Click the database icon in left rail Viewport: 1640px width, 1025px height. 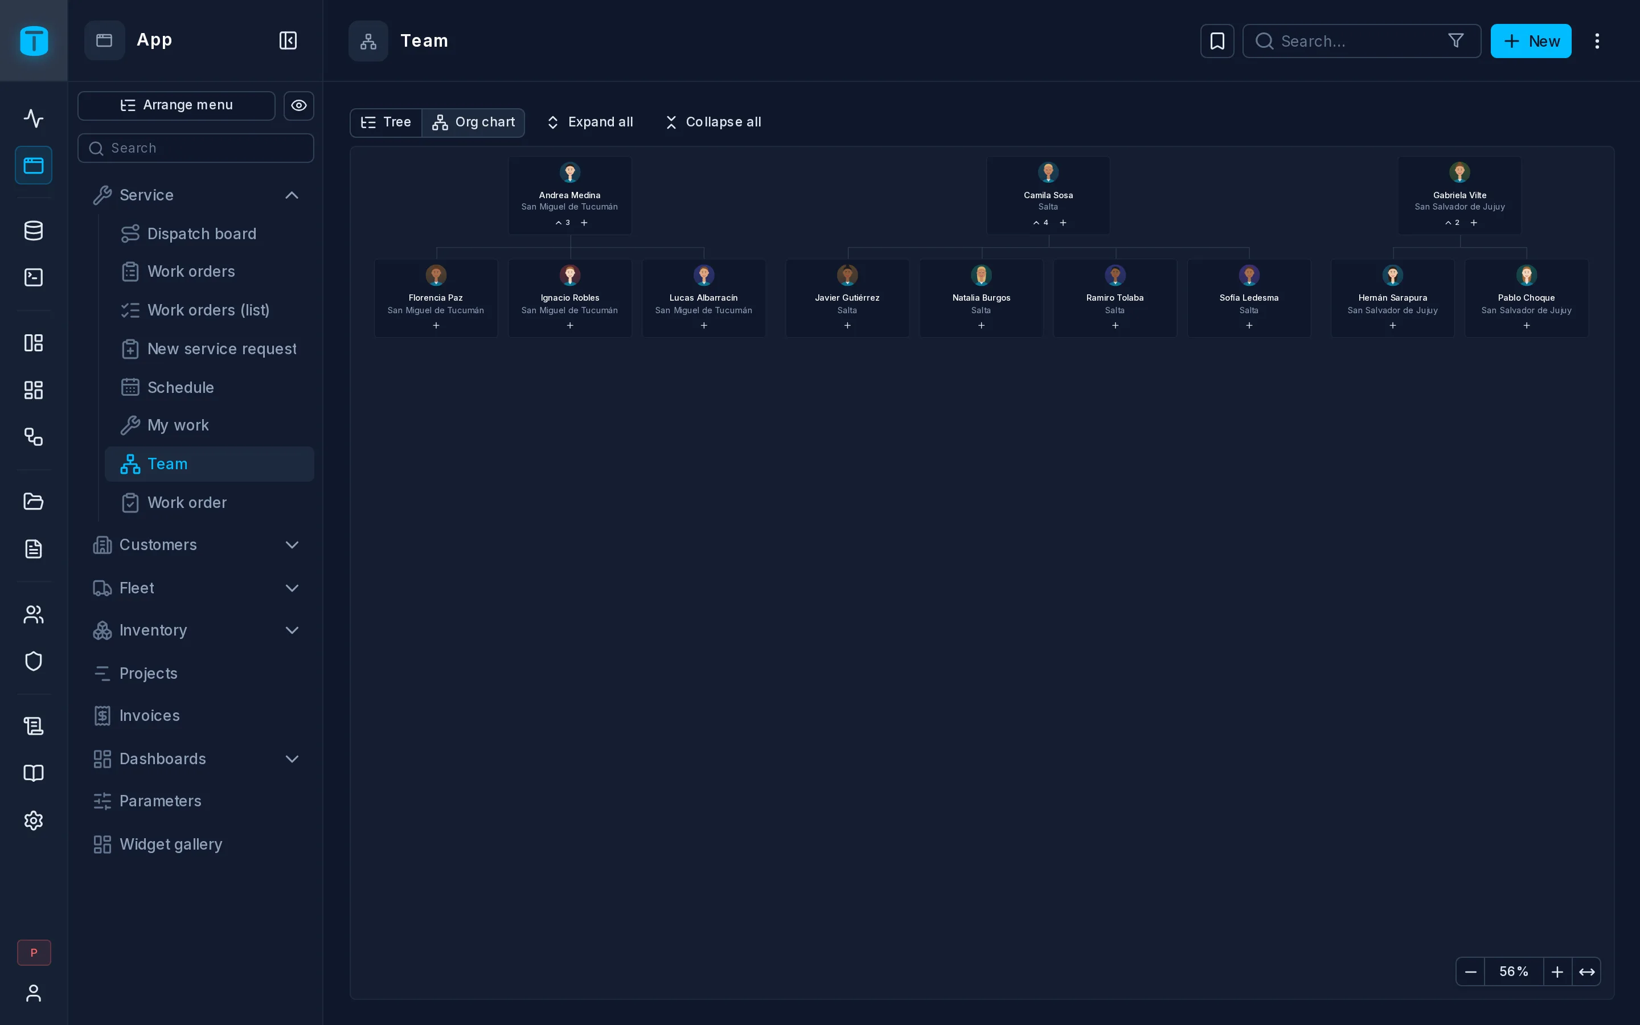pyautogui.click(x=33, y=231)
